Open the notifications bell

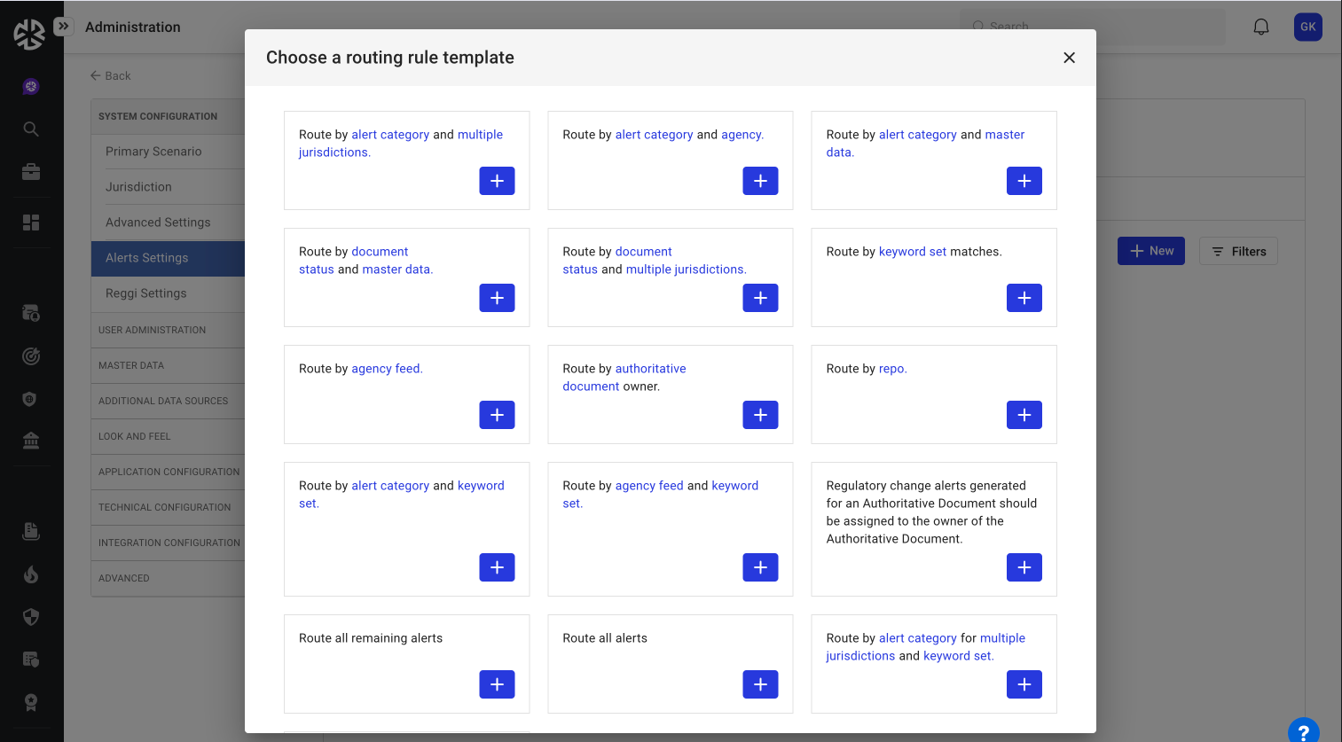[1260, 27]
